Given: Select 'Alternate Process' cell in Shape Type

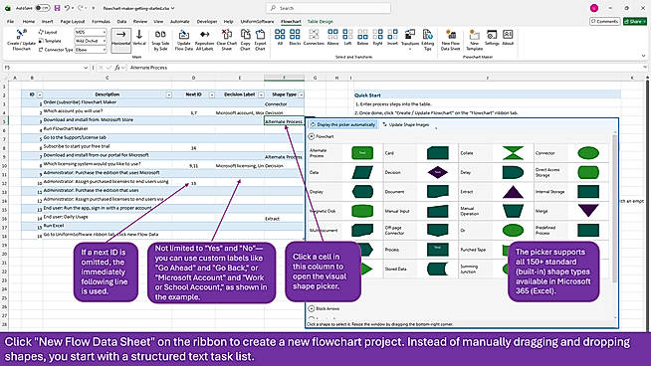Looking at the screenshot, I should point(284,121).
